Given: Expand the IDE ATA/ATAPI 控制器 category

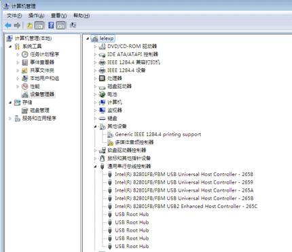Looking at the screenshot, I should 95,54.
